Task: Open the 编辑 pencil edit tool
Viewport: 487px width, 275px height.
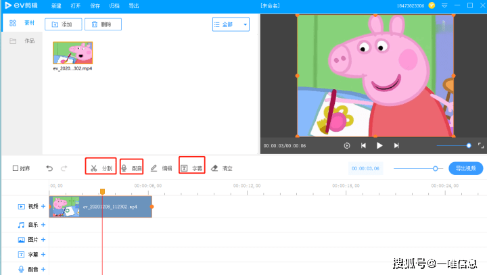Action: coord(161,168)
